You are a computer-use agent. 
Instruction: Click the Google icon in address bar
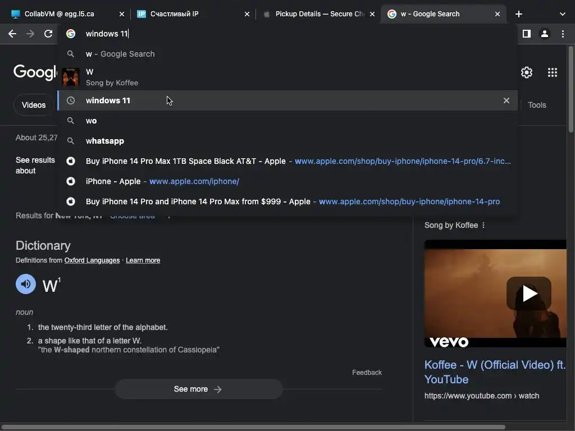click(71, 34)
